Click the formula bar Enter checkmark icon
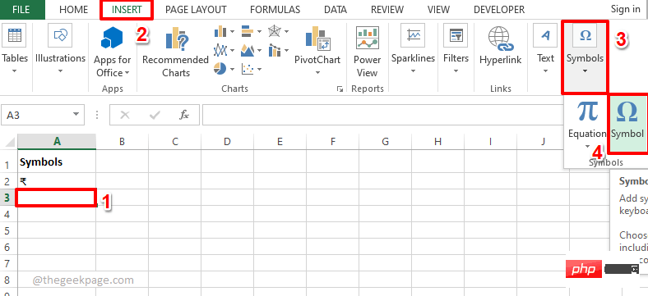The width and height of the screenshot is (648, 296). [155, 115]
